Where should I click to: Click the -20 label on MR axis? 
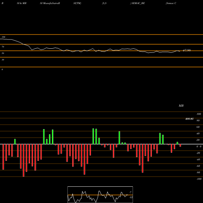tap(198, 153)
